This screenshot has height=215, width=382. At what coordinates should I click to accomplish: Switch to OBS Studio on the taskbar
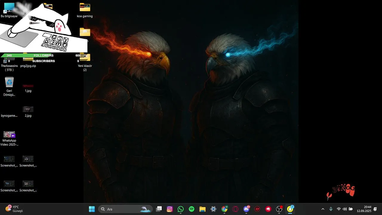[279, 209]
